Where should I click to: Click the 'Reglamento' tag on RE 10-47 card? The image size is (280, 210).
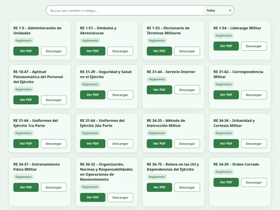23,89
